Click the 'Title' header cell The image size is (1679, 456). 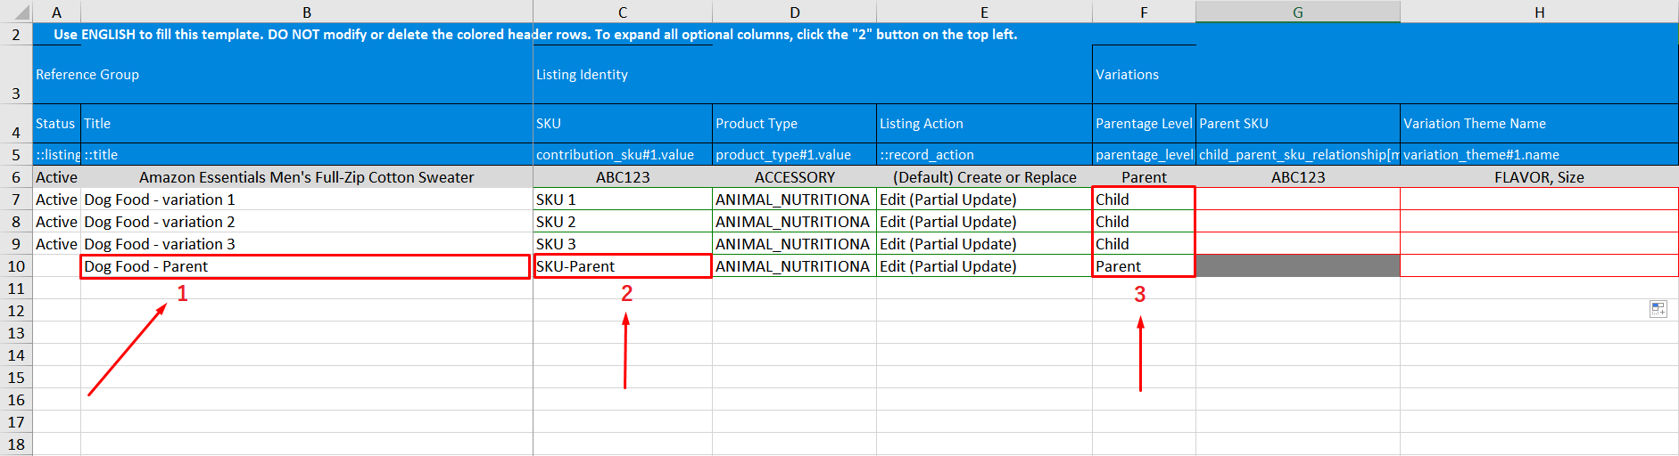coord(307,124)
